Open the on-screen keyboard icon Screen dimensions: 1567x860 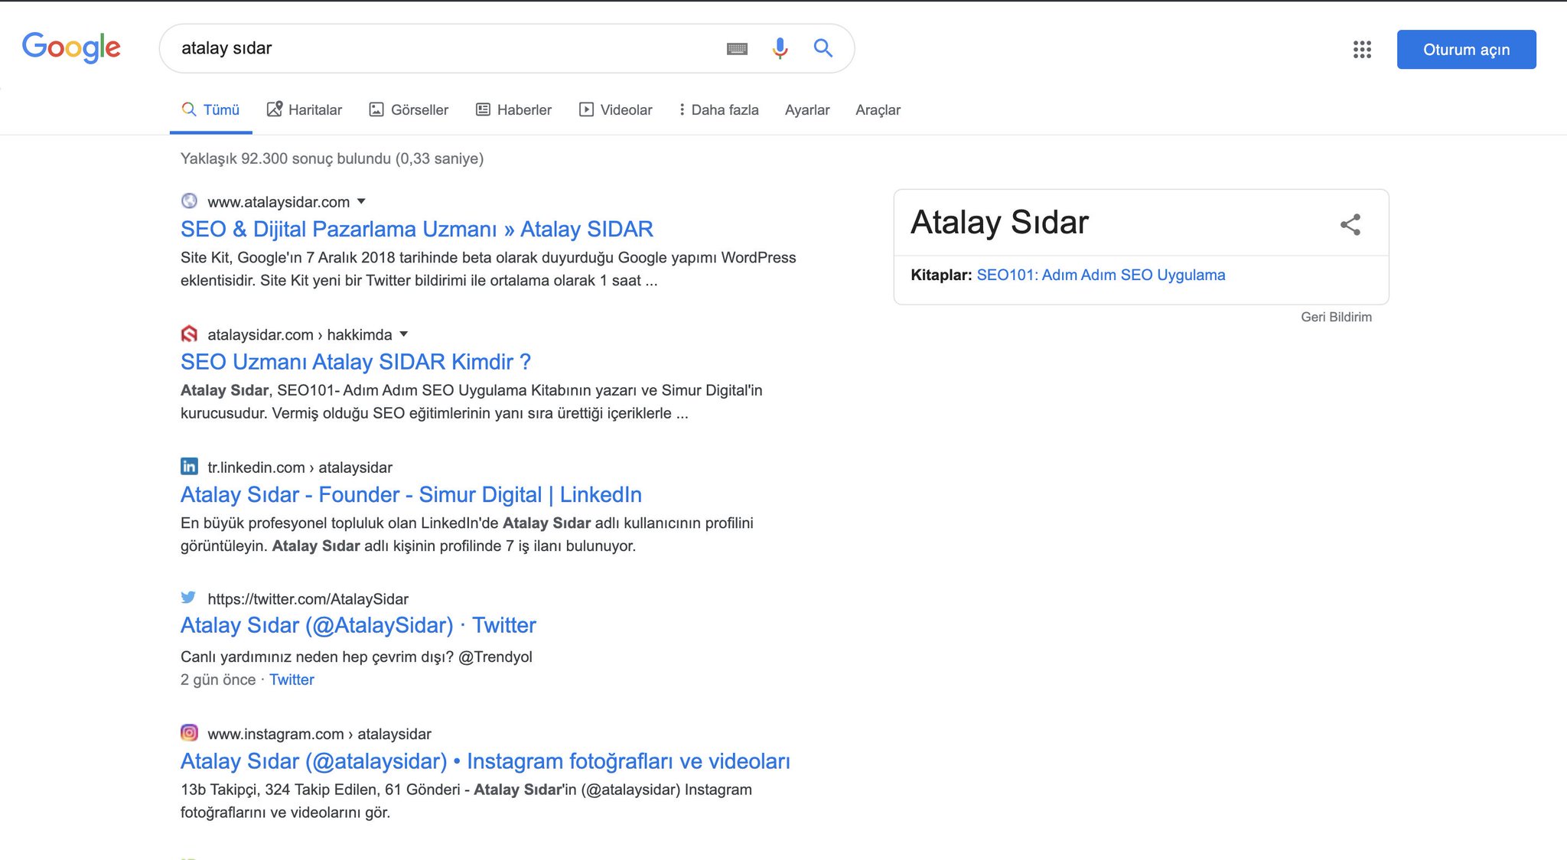(x=736, y=49)
